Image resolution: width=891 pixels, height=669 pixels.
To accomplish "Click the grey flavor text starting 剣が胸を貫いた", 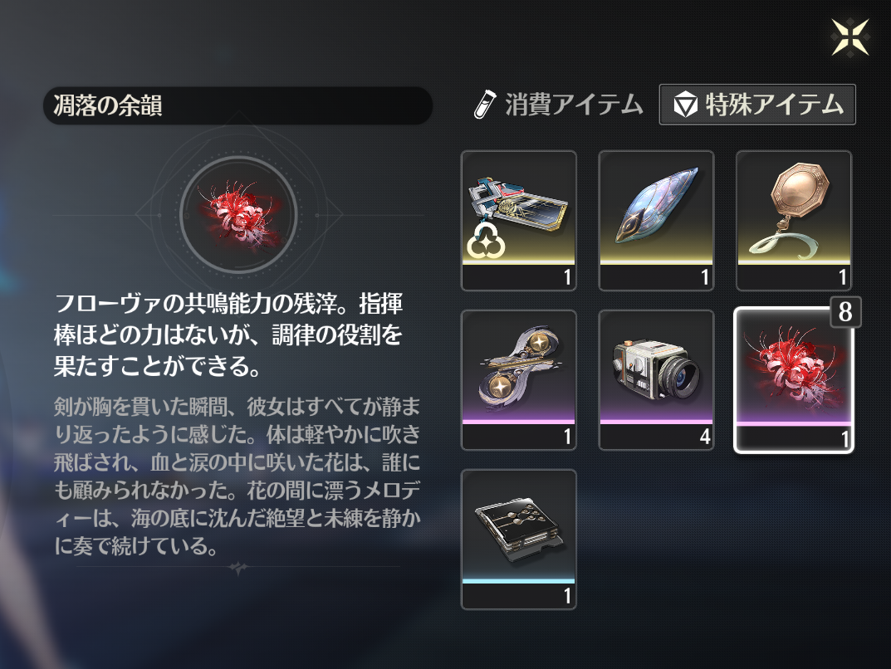I will click(237, 476).
